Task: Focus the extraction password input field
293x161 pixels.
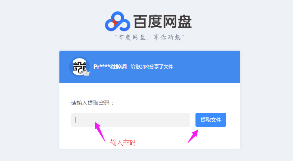Action: coord(131,120)
